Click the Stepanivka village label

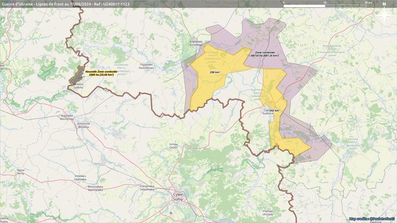click(147, 187)
